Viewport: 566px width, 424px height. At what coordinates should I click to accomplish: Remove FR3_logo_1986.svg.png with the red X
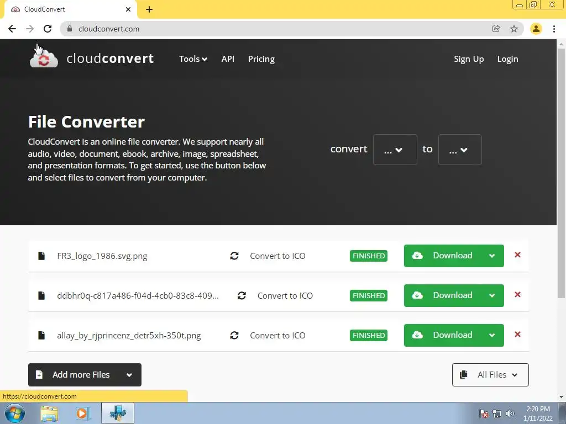click(517, 255)
